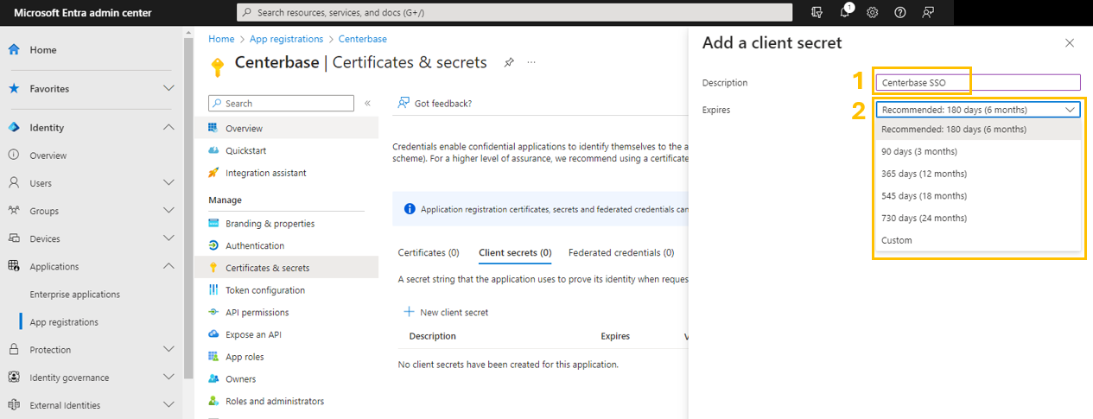Pin the Centerbase page with pin icon
Viewport: 1093px width, 419px height.
[x=509, y=62]
